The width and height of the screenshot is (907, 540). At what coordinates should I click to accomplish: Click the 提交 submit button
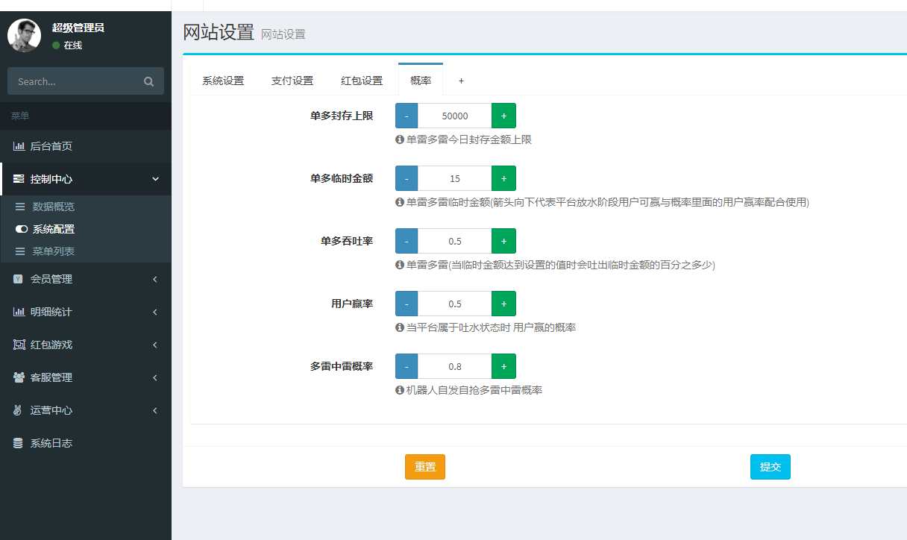pyautogui.click(x=770, y=467)
